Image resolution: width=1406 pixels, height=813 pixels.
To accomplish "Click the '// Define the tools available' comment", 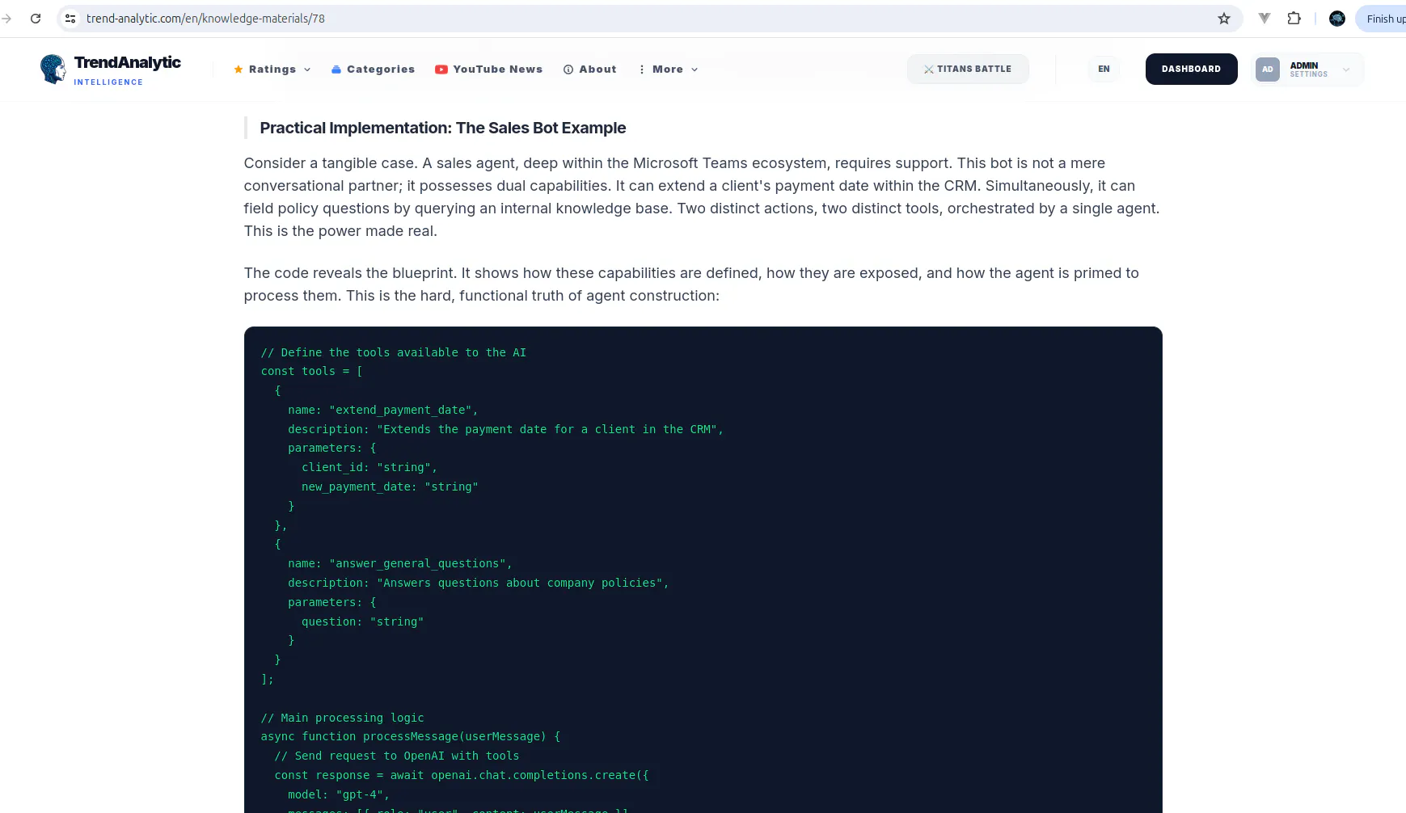I will pyautogui.click(x=393, y=352).
